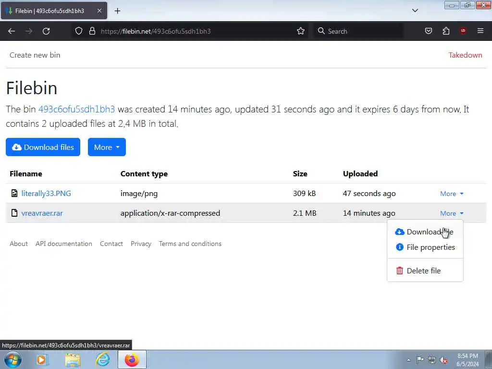This screenshot has height=369, width=492.
Task: Open the vreavraer.rar file link
Action: (x=42, y=213)
